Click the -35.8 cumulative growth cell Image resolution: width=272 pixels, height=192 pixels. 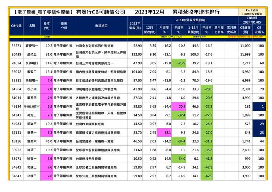207,150
